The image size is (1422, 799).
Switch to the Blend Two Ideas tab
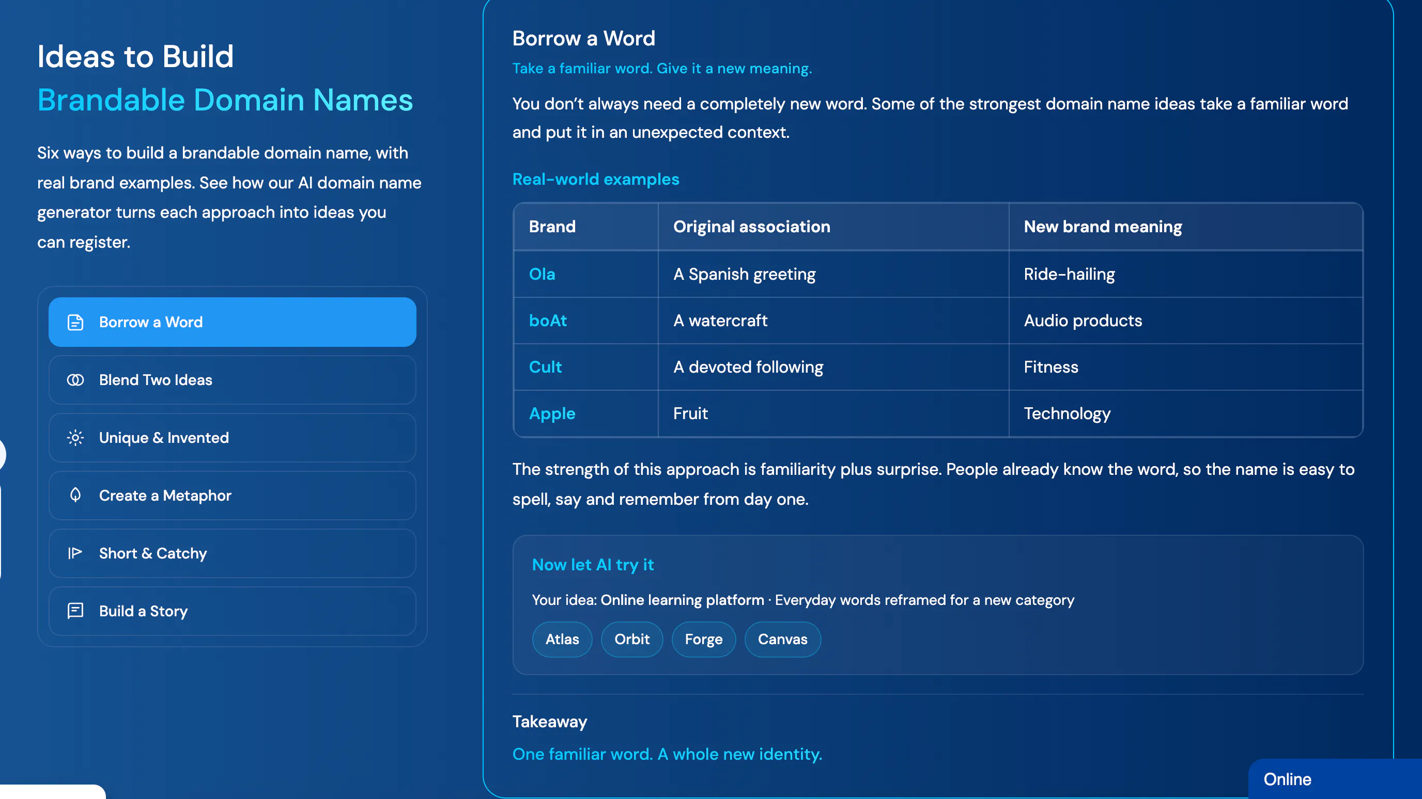coord(233,380)
